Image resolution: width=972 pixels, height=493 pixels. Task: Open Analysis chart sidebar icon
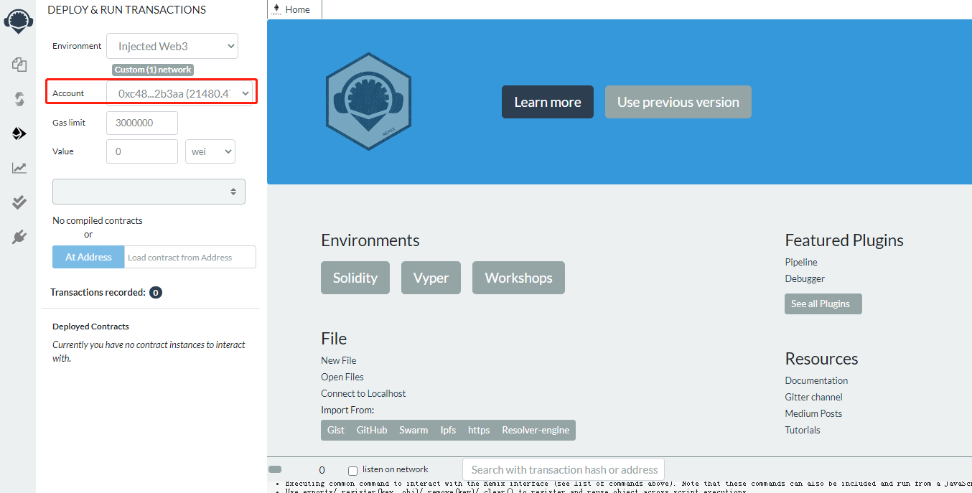[19, 168]
